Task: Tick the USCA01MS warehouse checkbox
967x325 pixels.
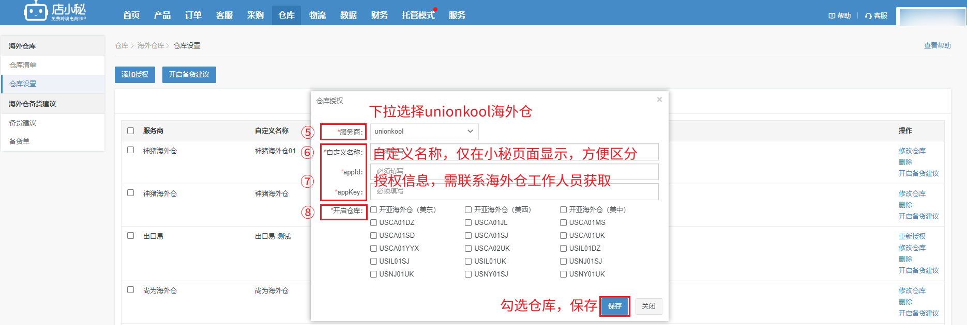Action: coord(563,222)
